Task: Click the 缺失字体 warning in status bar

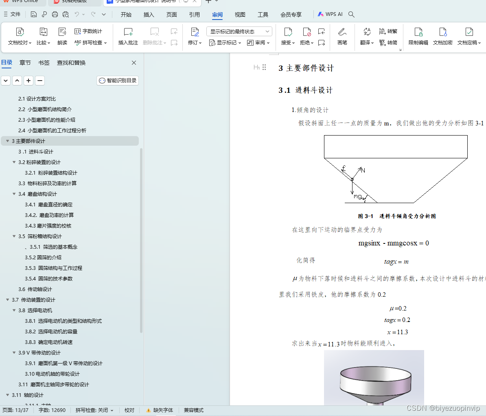Action: (x=160, y=410)
